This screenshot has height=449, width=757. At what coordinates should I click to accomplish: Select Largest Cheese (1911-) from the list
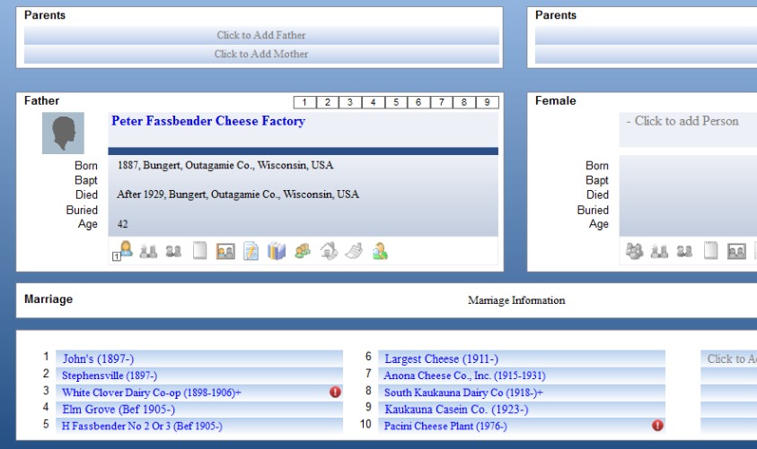click(x=441, y=358)
